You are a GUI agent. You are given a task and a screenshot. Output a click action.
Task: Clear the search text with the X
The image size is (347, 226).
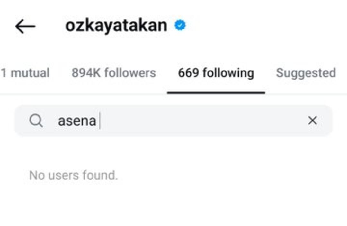click(x=313, y=121)
